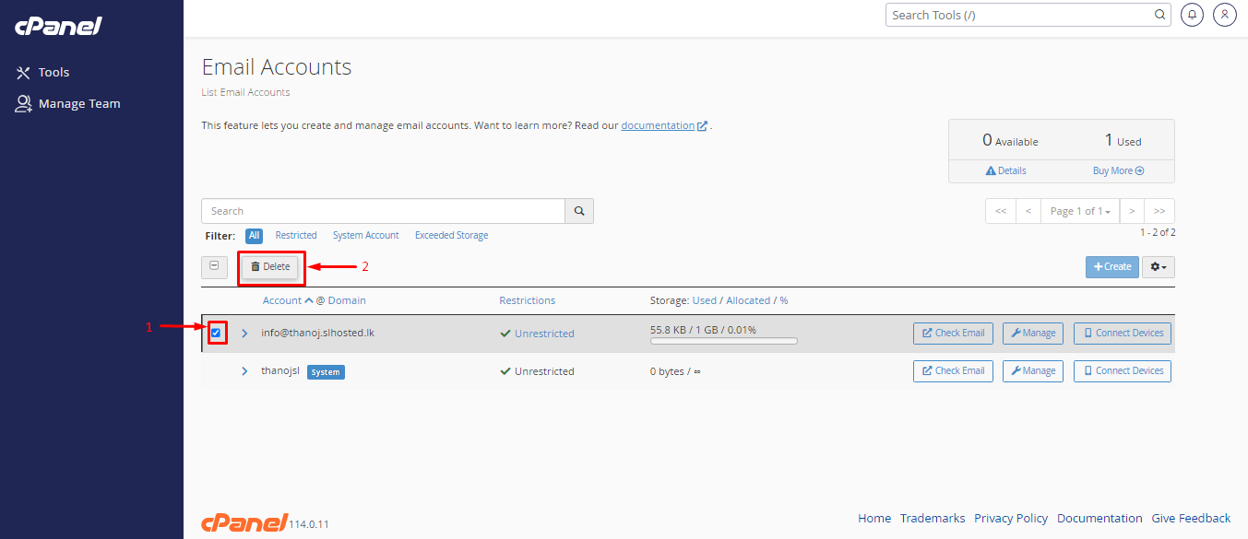Click Check Email for info@thanoj.slhosted.lk
1248x539 pixels.
(x=953, y=333)
